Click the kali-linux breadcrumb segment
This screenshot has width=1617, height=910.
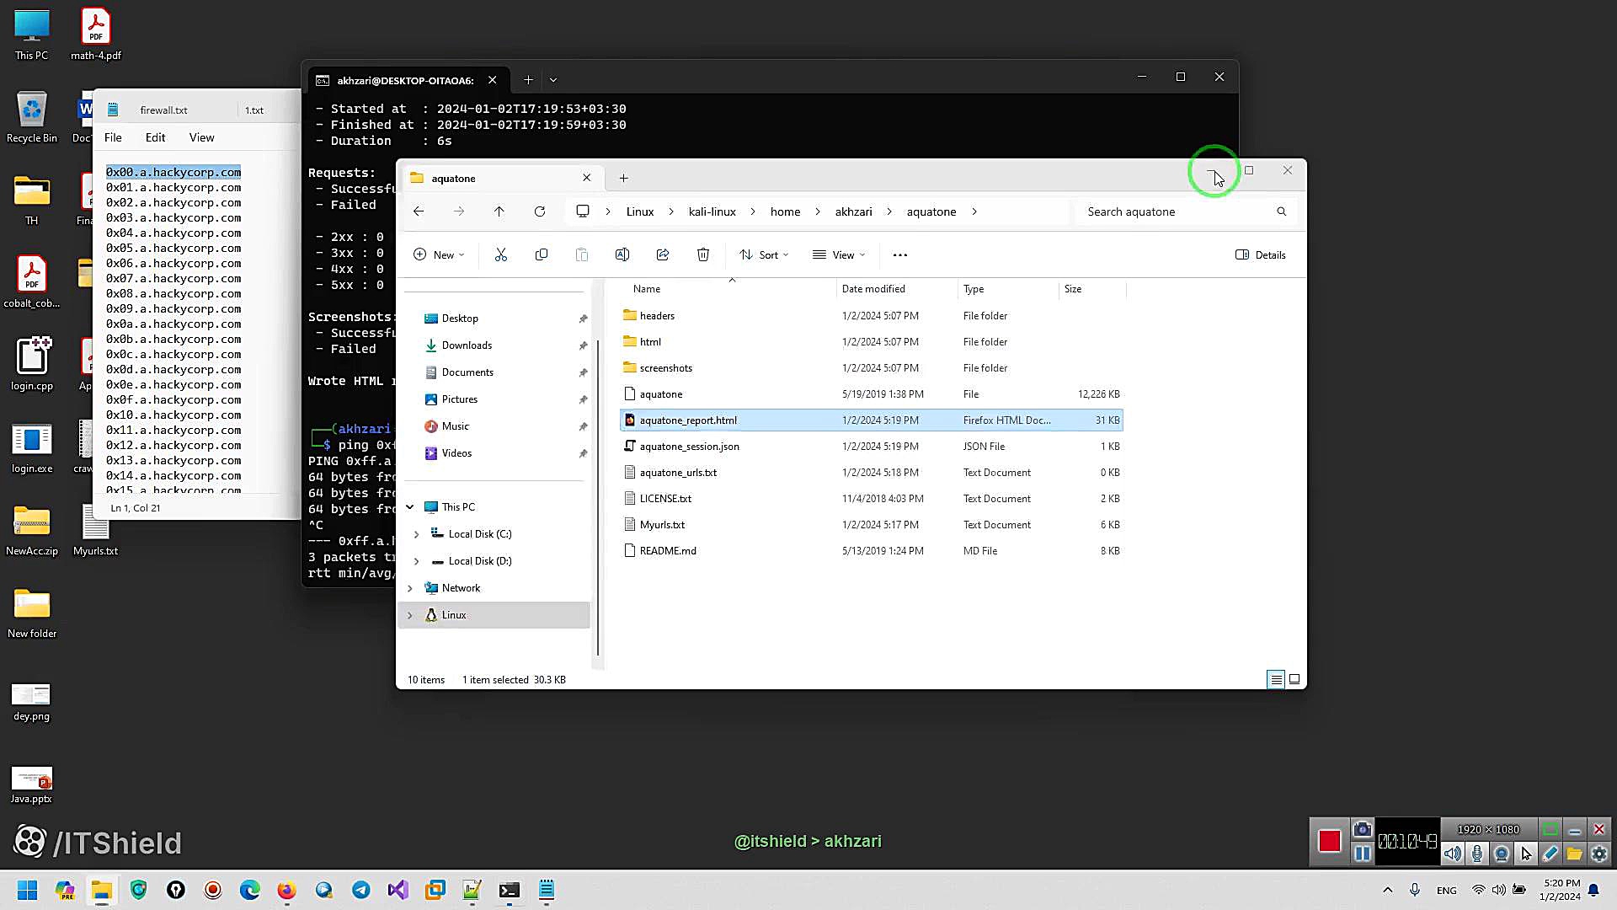(712, 211)
